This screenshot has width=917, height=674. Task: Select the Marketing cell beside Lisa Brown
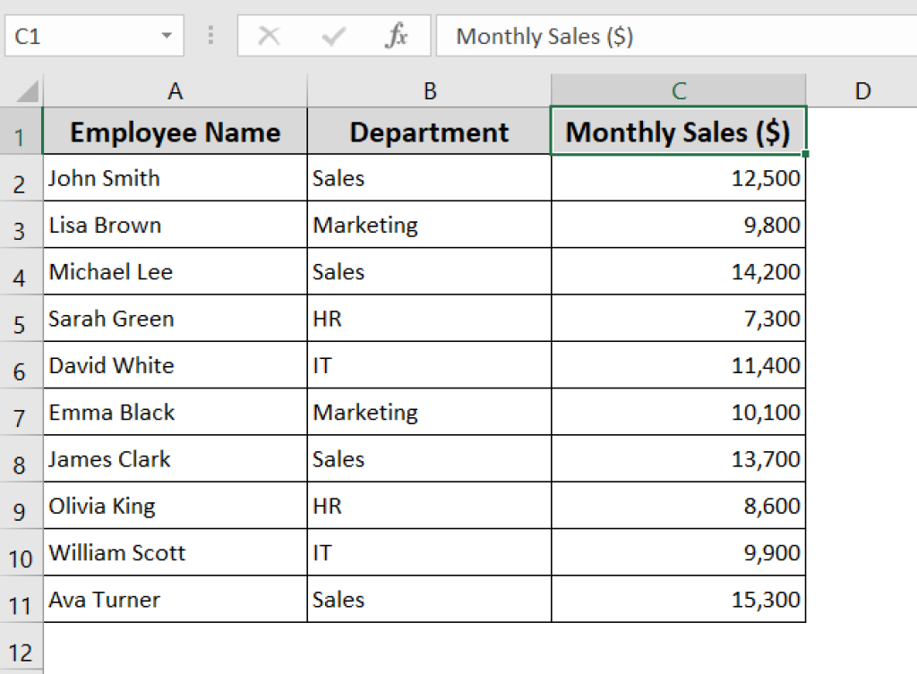pyautogui.click(x=429, y=225)
